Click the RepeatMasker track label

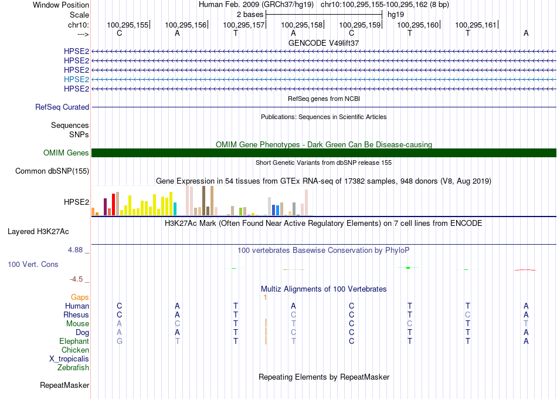click(64, 385)
